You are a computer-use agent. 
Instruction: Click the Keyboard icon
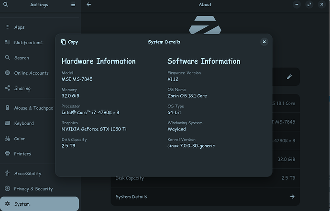tap(7, 123)
